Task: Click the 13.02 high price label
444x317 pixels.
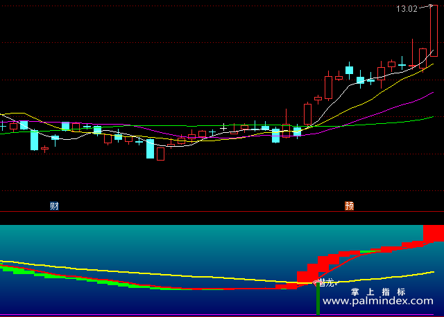Action: [407, 9]
